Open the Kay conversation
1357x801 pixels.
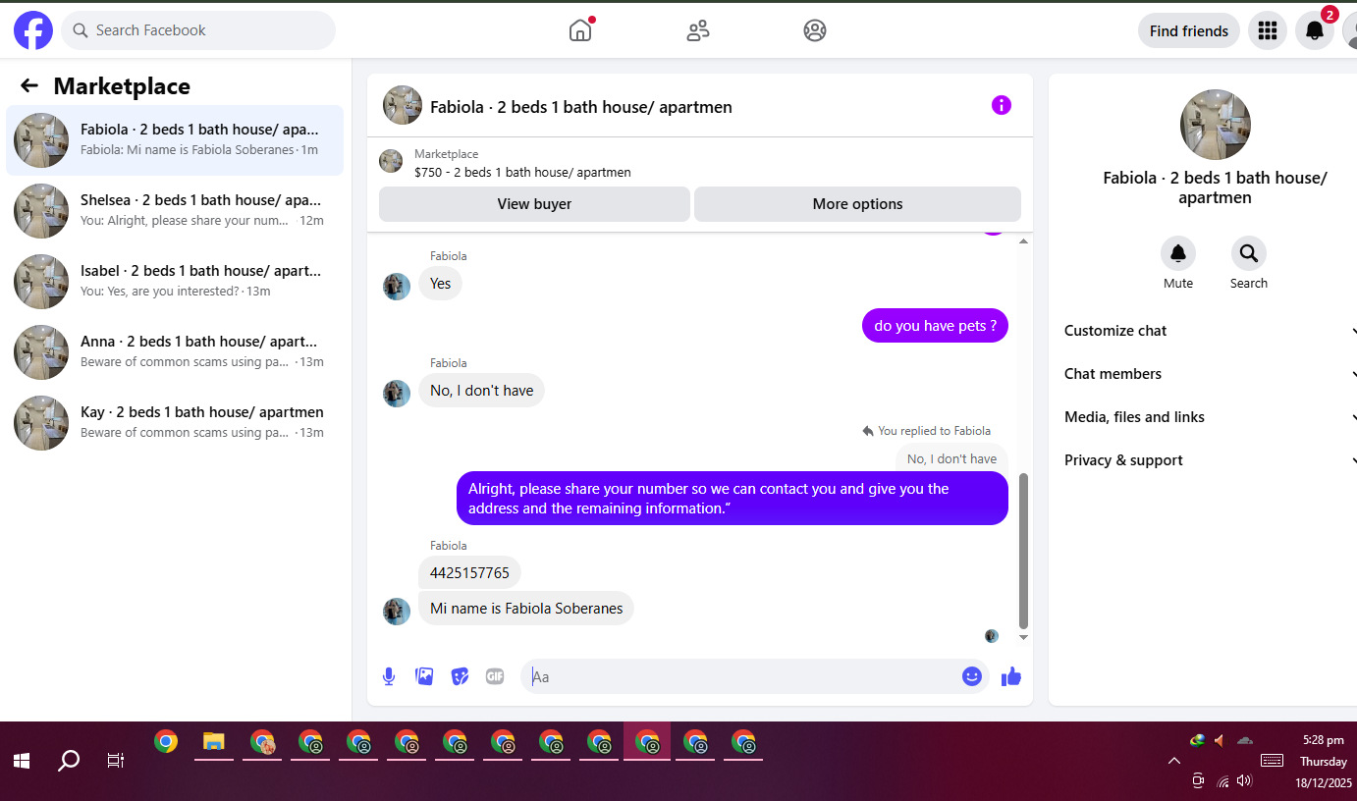click(175, 423)
